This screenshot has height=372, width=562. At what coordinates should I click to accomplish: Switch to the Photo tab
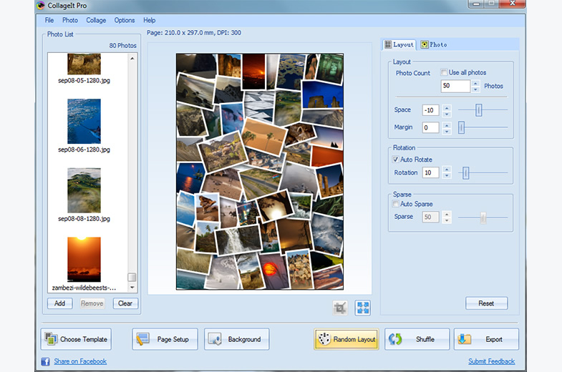pyautogui.click(x=434, y=44)
